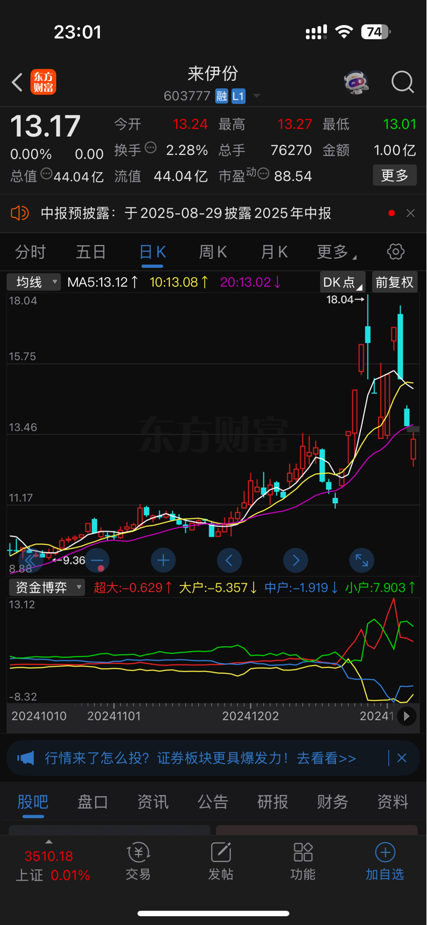Switch to the 月K chart tab

pyautogui.click(x=274, y=252)
